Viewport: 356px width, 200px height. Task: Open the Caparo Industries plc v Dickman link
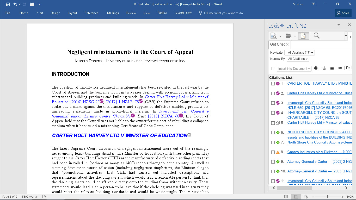tap(320, 152)
